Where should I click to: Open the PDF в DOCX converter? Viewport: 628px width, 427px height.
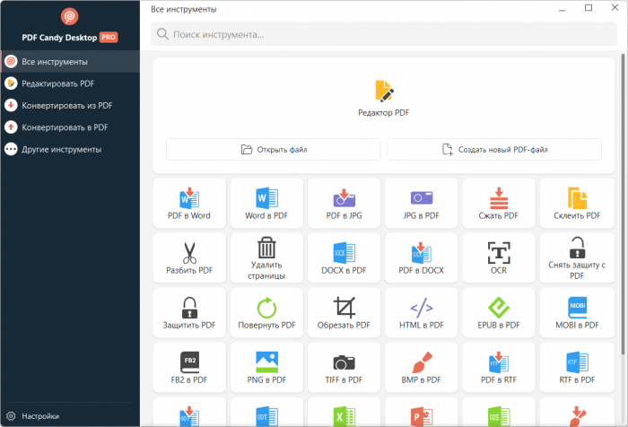point(422,258)
